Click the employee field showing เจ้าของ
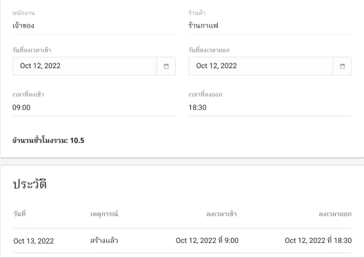 pyautogui.click(x=94, y=25)
